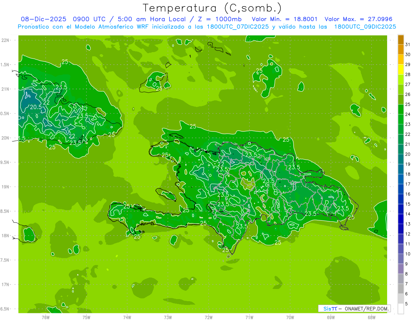This screenshot has width=417, height=322.
Task: Click the '72W' longitude label
Action: click(x=208, y=317)
